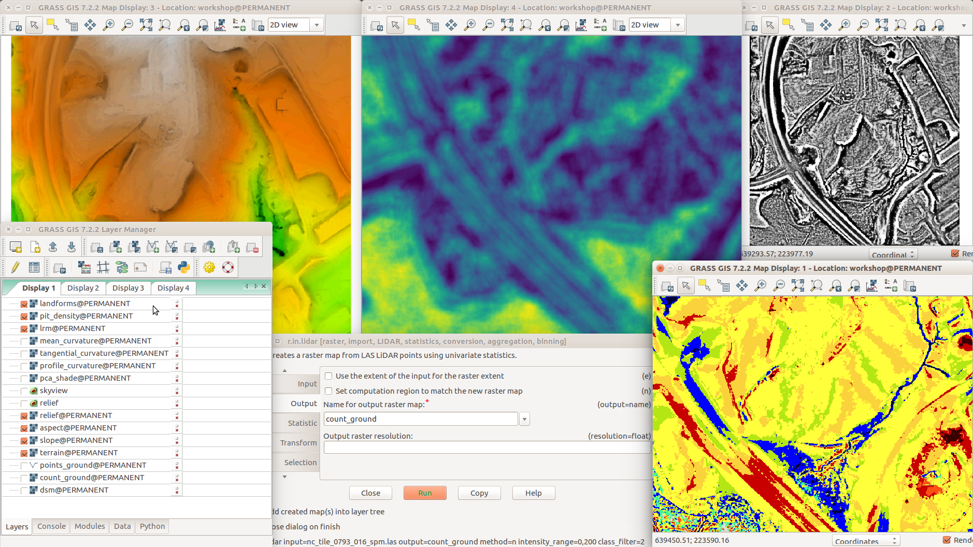Check 'Set computation region to match' option
Viewport: 973px width, 547px height.
[x=328, y=391]
